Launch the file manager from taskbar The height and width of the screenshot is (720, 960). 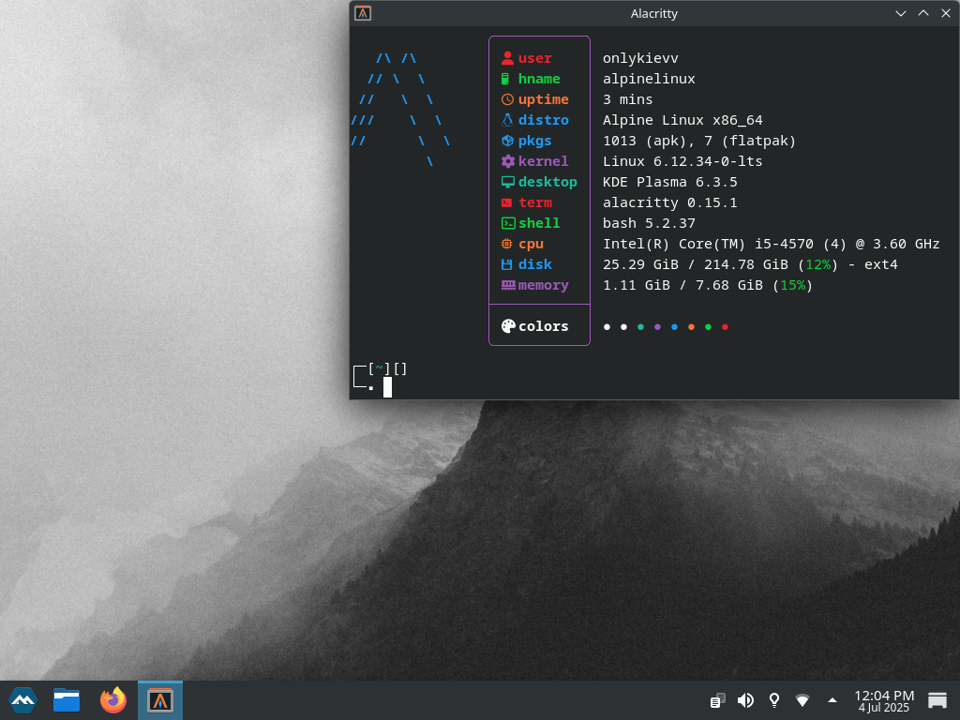point(67,700)
